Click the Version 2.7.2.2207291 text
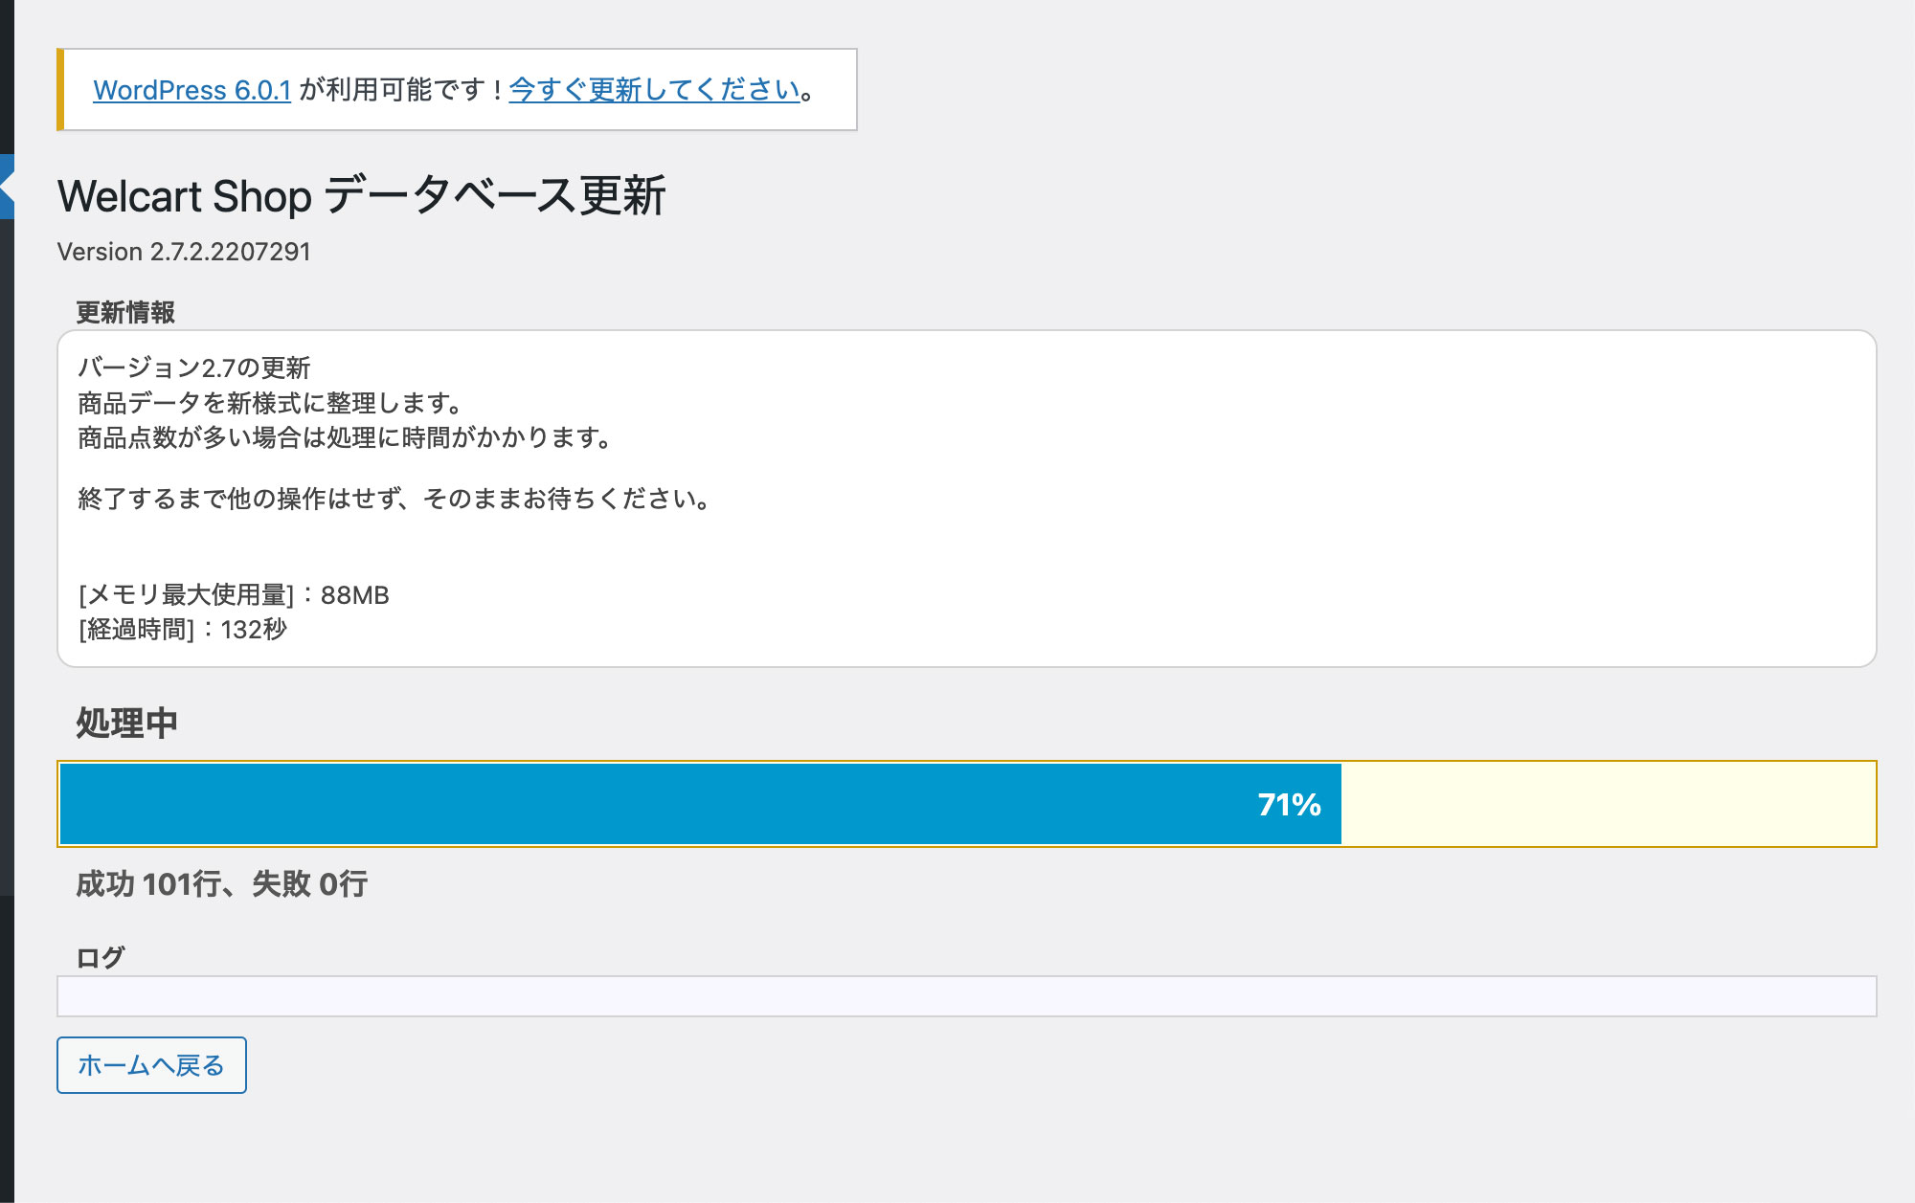The image size is (1915, 1203). 184,252
